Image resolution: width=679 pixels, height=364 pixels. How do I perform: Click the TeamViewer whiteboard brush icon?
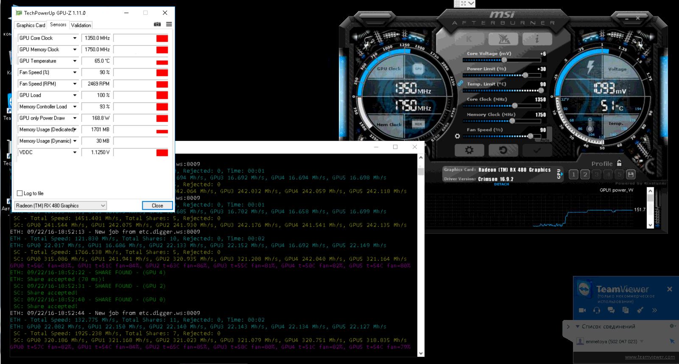(640, 310)
